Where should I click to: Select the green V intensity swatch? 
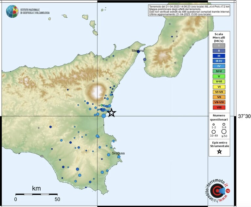click(x=219, y=76)
